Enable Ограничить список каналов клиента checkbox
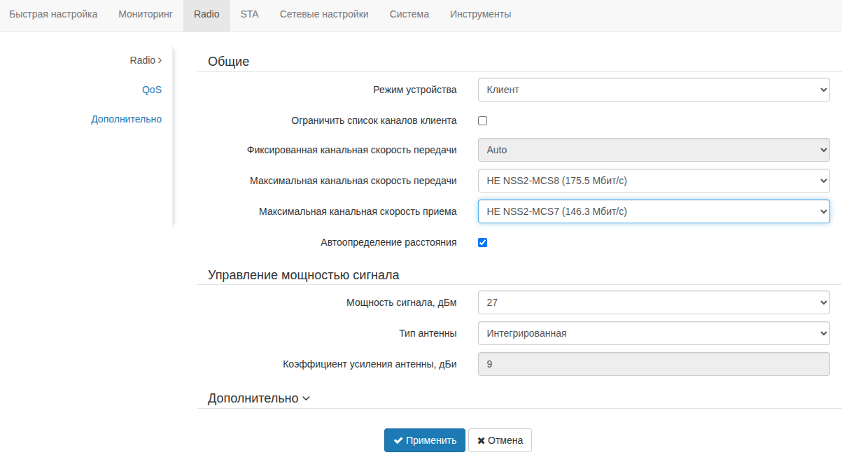 482,120
